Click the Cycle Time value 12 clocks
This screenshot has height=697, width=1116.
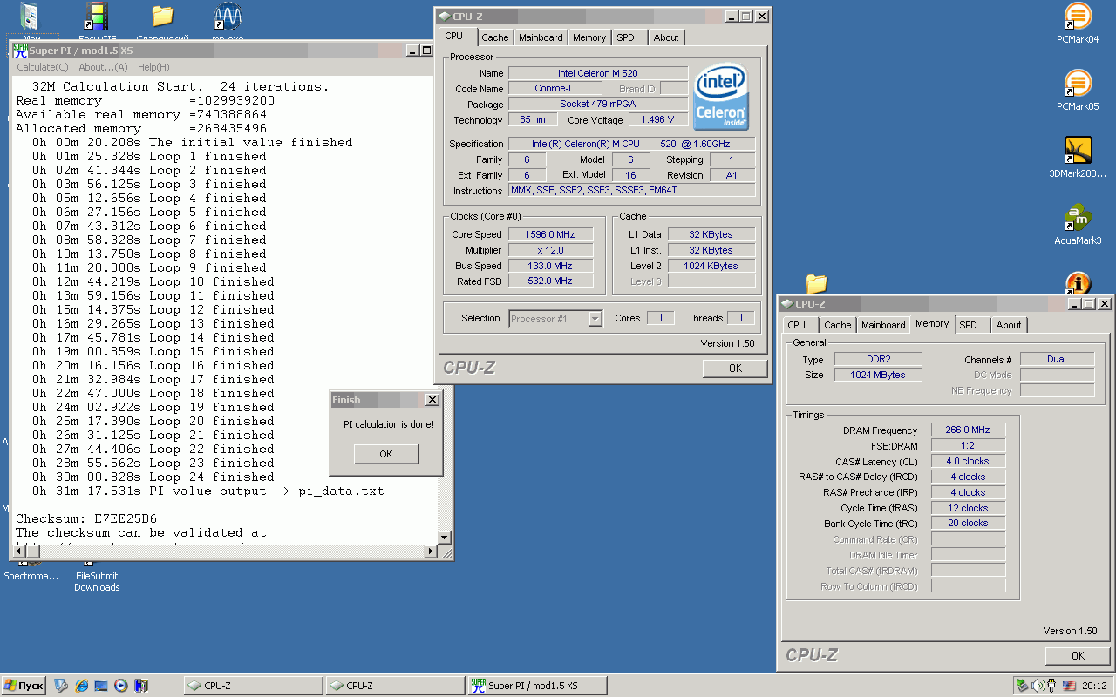[968, 509]
